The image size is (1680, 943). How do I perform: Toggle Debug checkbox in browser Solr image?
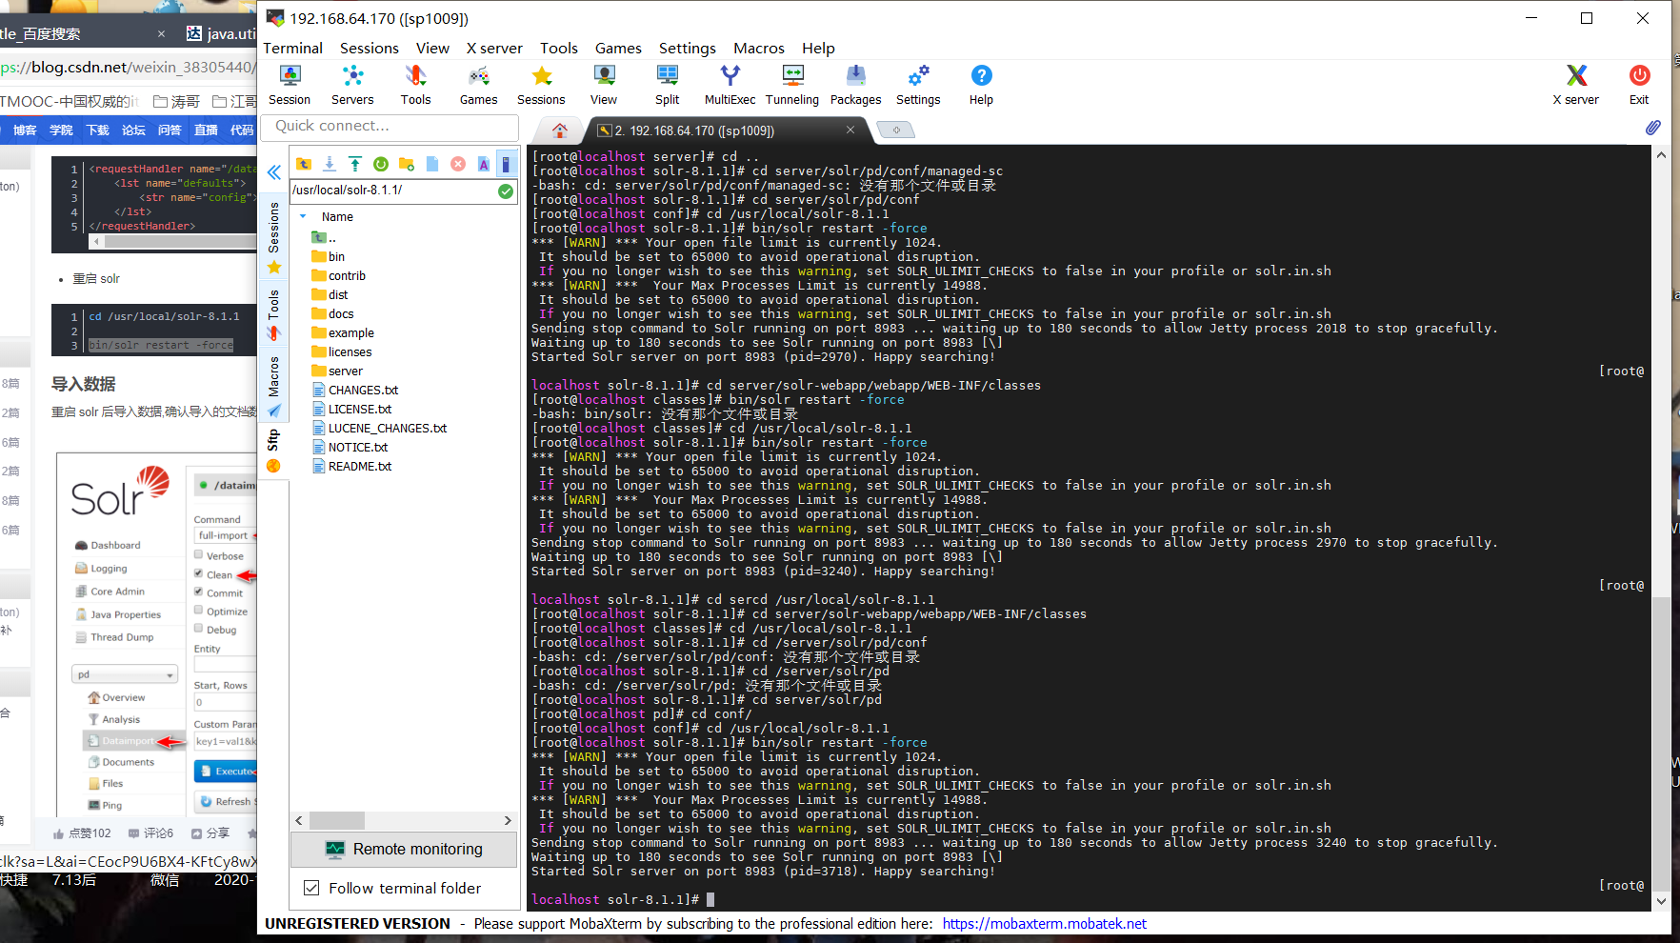click(x=199, y=628)
